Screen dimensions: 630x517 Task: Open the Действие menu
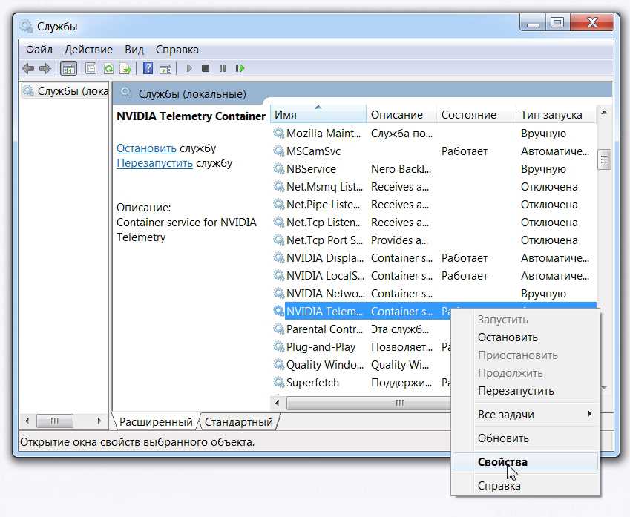pos(88,50)
